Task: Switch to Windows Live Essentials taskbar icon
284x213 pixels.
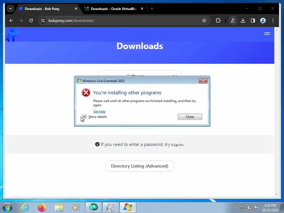Action: pos(128,207)
